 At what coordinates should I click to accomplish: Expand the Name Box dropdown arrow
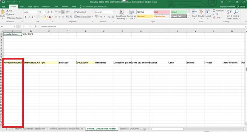[14, 27]
